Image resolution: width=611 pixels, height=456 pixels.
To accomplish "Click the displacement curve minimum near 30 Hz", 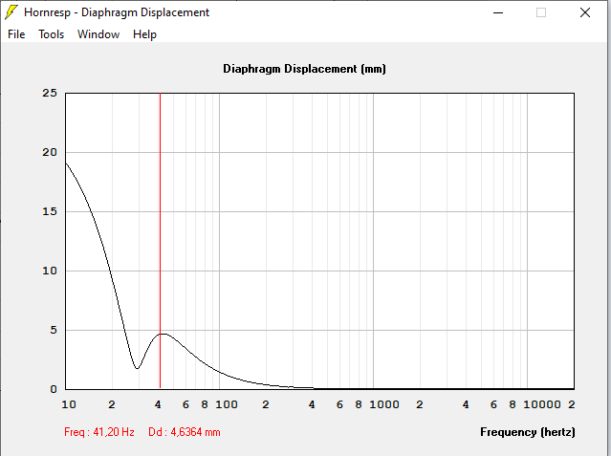I will tap(137, 368).
